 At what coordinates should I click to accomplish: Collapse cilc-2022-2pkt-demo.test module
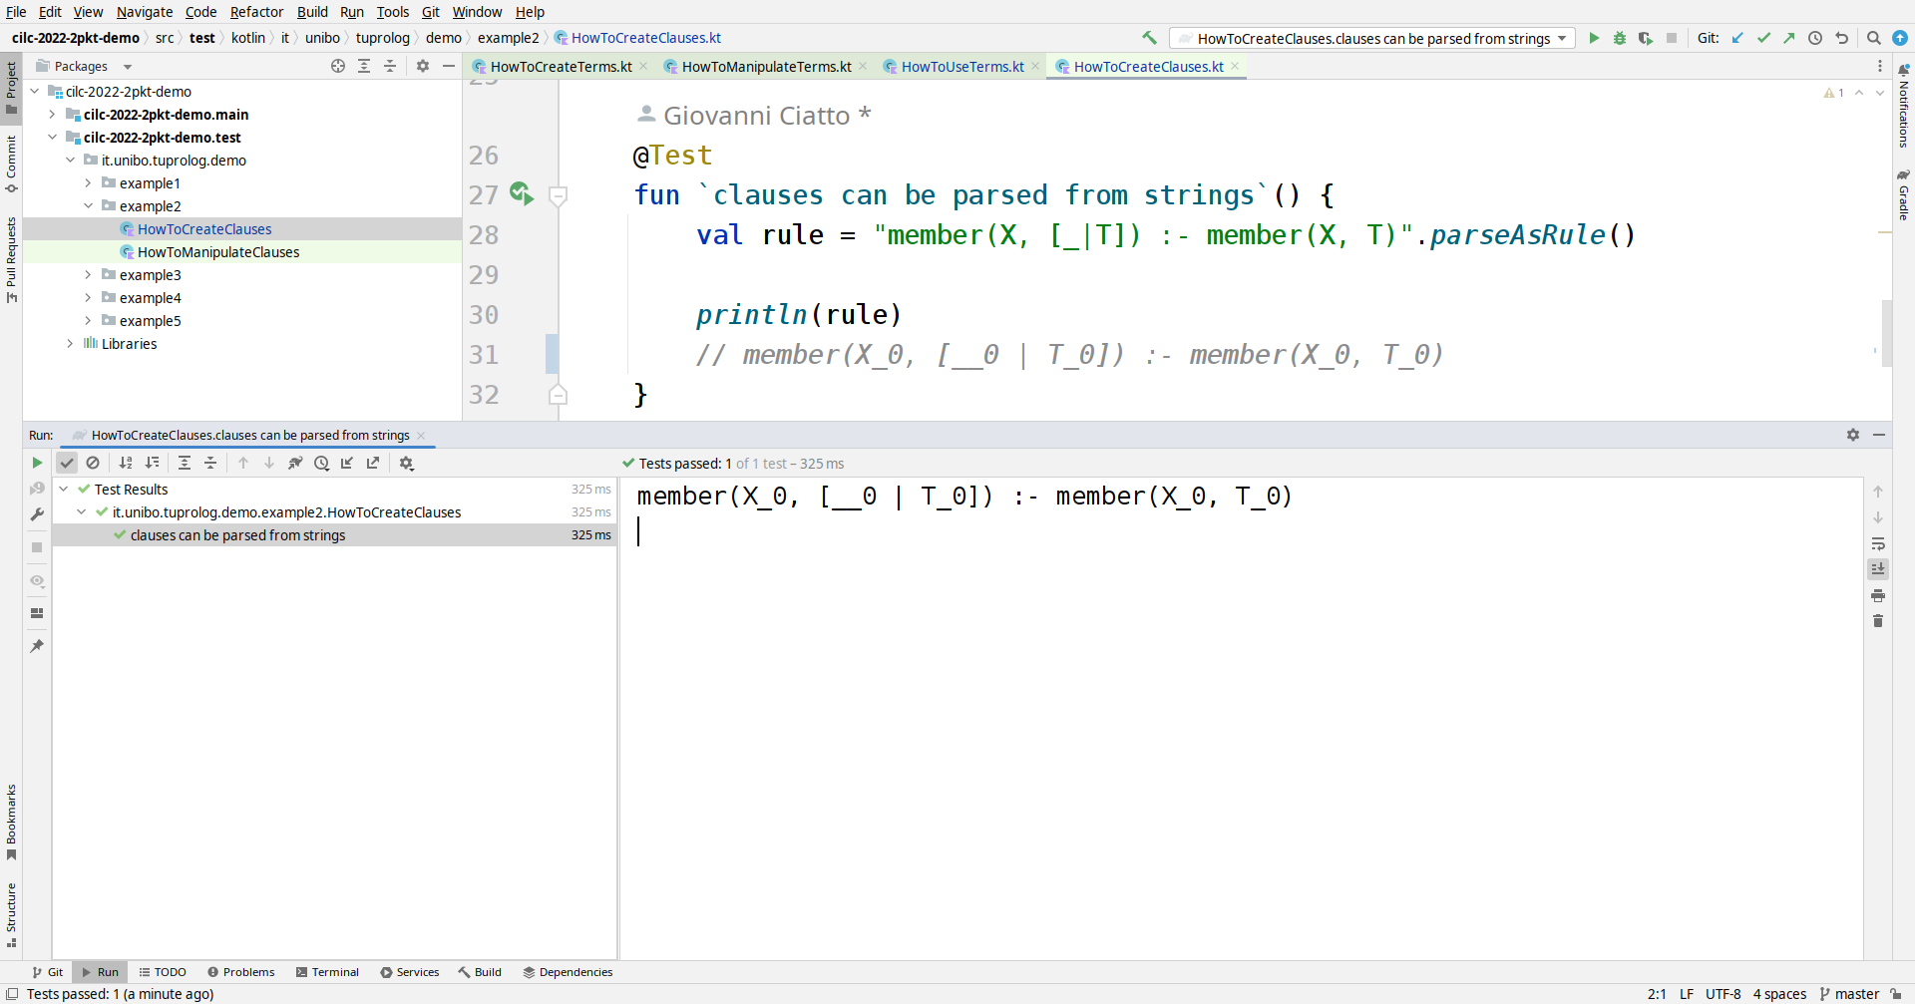pos(53,138)
